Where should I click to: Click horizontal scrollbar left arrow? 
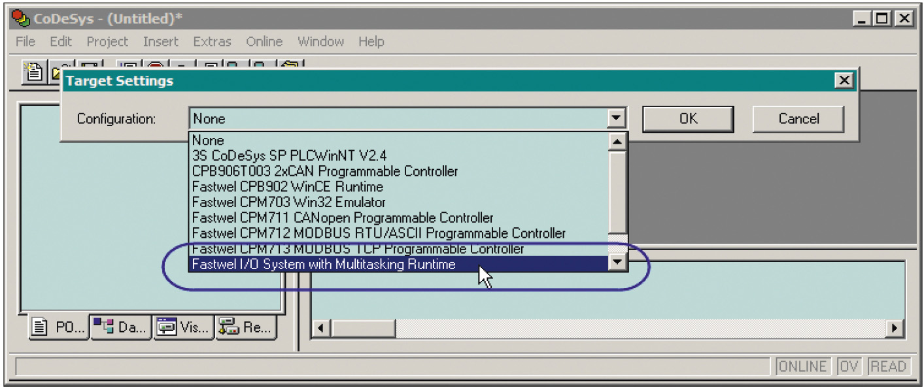point(320,328)
